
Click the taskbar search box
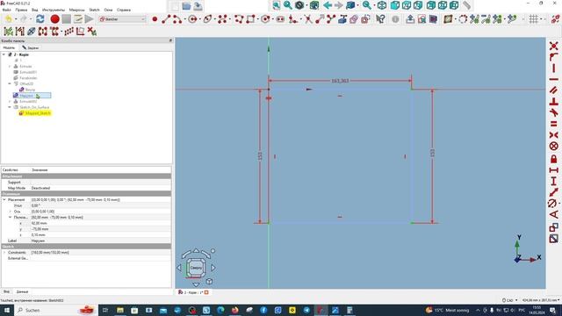(55, 310)
